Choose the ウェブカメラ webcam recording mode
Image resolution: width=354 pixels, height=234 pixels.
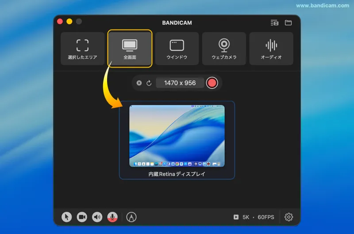tap(224, 49)
